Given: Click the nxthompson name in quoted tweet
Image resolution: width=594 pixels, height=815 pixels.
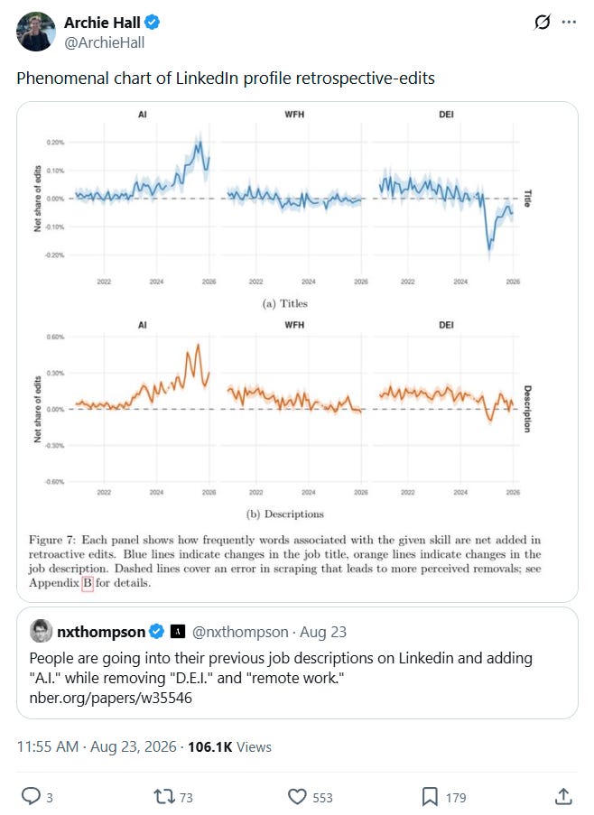Looking at the screenshot, I should click(101, 632).
